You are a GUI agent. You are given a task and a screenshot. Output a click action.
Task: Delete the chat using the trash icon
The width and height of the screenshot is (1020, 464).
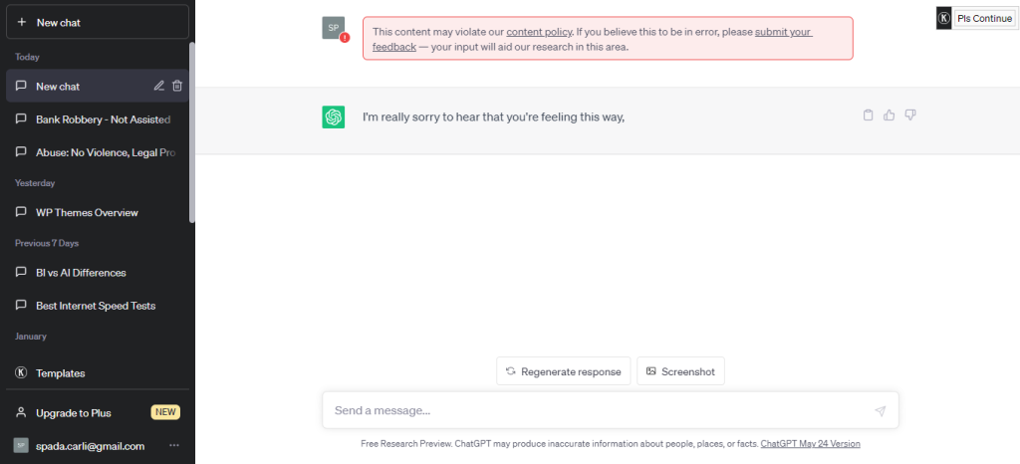[x=177, y=86]
